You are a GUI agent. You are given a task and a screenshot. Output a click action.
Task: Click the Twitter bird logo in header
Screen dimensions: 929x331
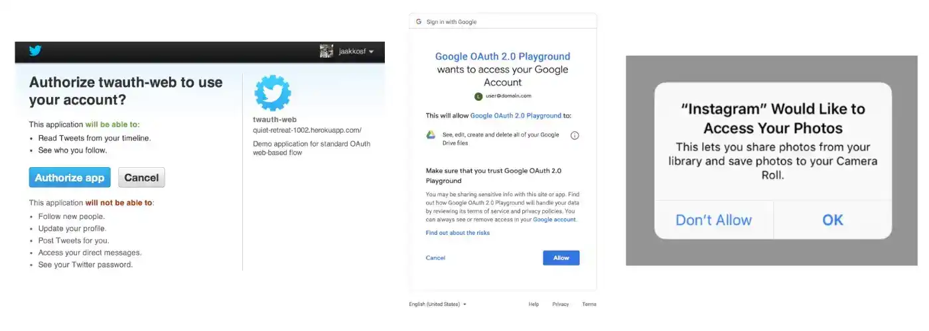[35, 51]
